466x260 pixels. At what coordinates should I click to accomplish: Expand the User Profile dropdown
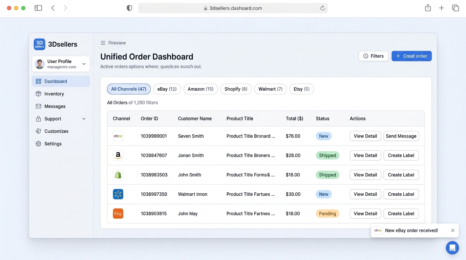coord(84,64)
